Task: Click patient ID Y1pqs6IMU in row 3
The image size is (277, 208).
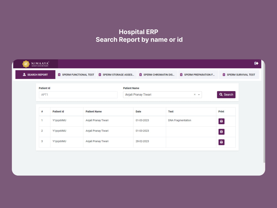Action: pyautogui.click(x=59, y=141)
